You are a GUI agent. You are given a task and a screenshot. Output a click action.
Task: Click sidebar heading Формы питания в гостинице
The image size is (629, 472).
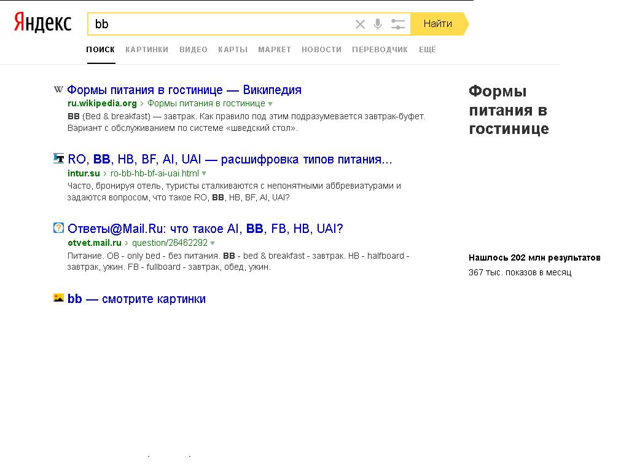pos(509,109)
